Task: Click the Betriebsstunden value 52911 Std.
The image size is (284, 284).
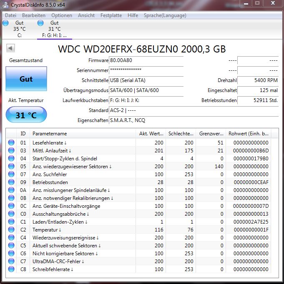Action: [x=258, y=100]
